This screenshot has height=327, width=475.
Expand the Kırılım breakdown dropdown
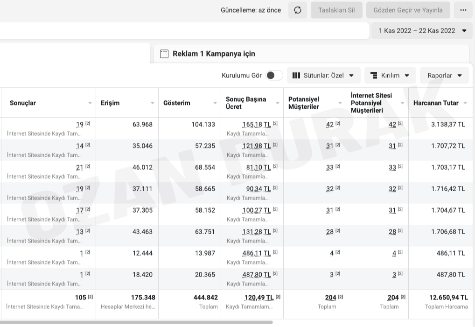(x=390, y=75)
